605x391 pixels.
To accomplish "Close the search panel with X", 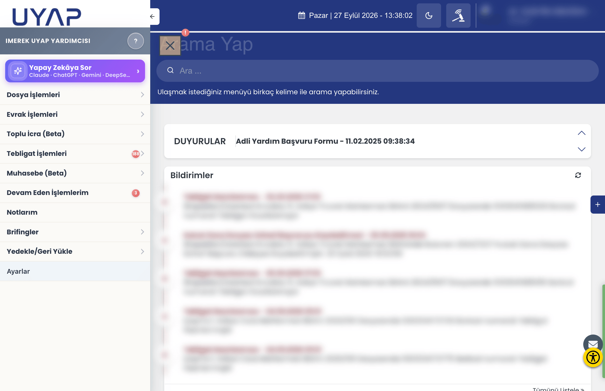I will pos(170,46).
